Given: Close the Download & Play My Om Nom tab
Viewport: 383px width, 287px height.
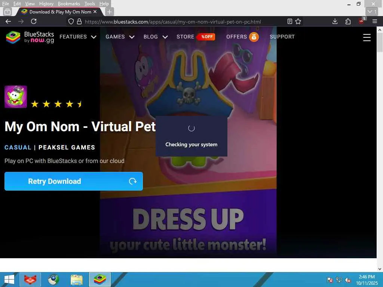Looking at the screenshot, I should tap(95, 12).
